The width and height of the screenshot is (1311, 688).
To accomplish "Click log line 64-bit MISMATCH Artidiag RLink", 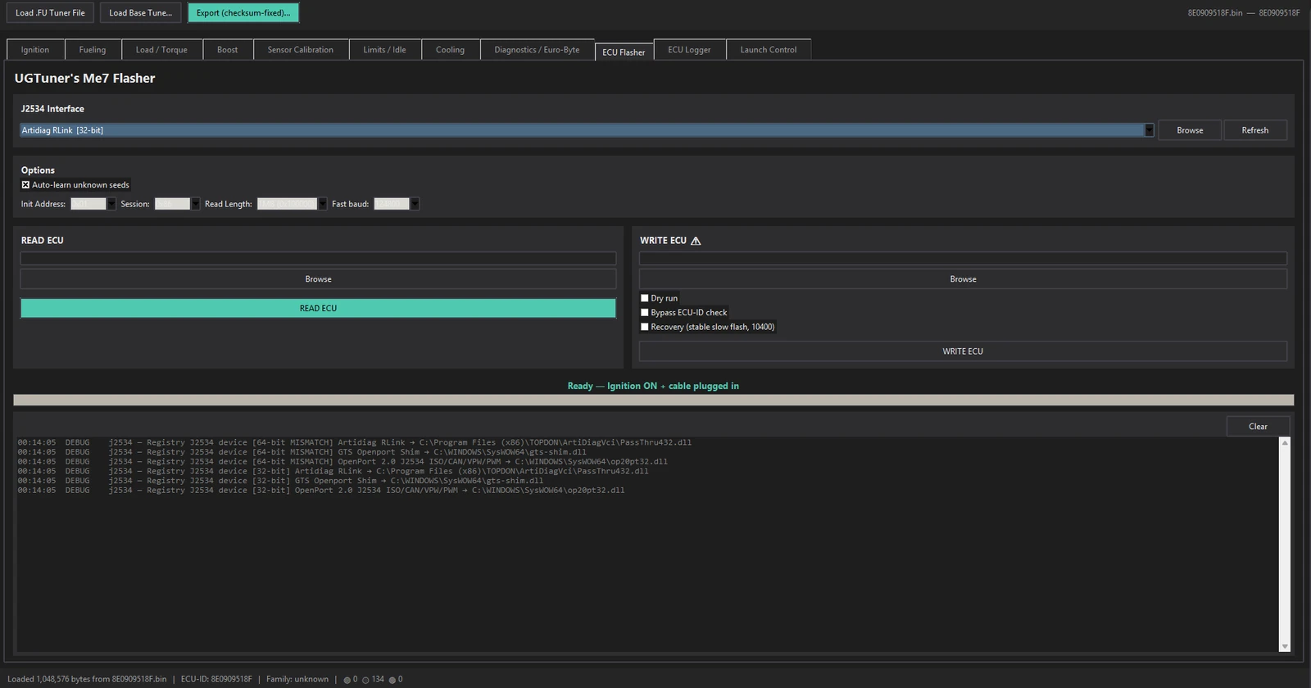I will pos(355,442).
